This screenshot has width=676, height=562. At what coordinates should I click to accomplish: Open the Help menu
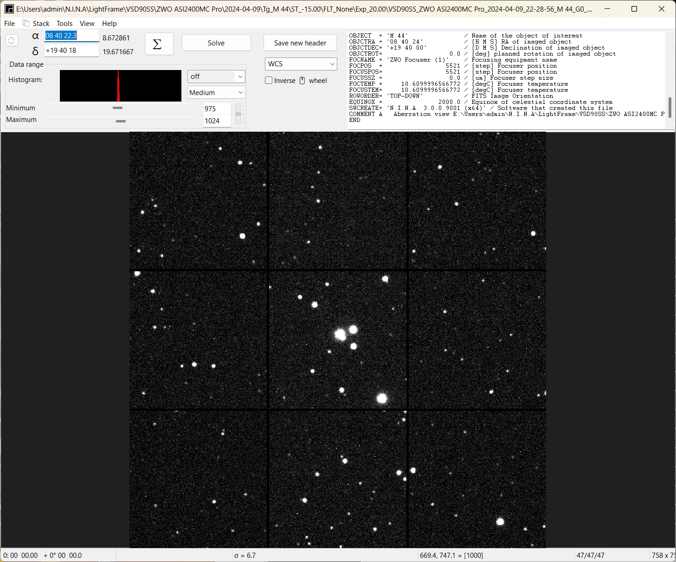pyautogui.click(x=109, y=24)
